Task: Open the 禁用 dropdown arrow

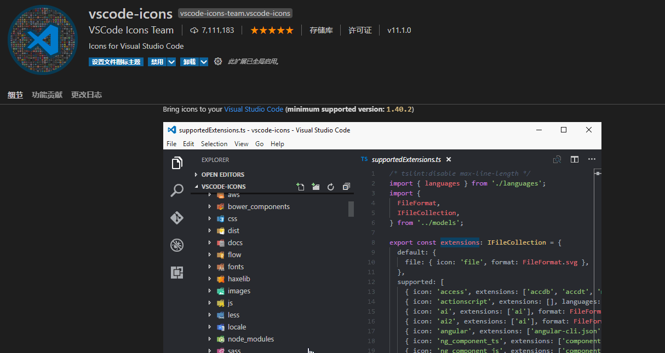Action: (x=171, y=62)
